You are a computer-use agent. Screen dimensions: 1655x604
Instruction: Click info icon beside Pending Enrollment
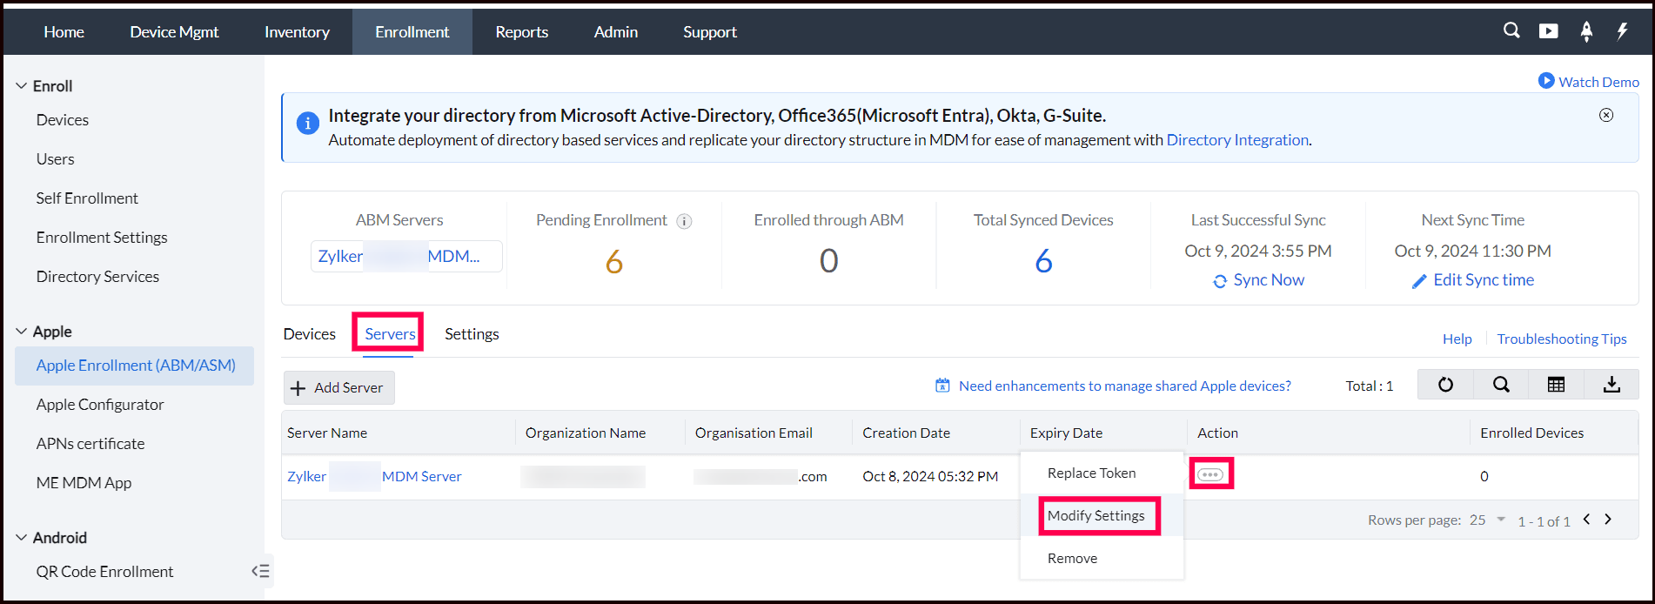tap(685, 221)
